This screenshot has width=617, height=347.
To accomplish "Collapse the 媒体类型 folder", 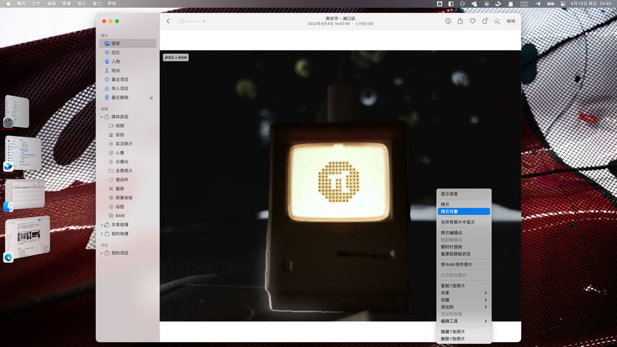I will coord(101,117).
